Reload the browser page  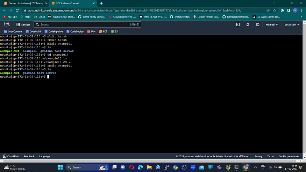coord(17,10)
